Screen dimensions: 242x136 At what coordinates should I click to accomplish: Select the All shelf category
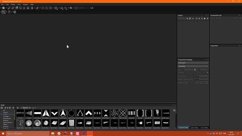click(4, 110)
